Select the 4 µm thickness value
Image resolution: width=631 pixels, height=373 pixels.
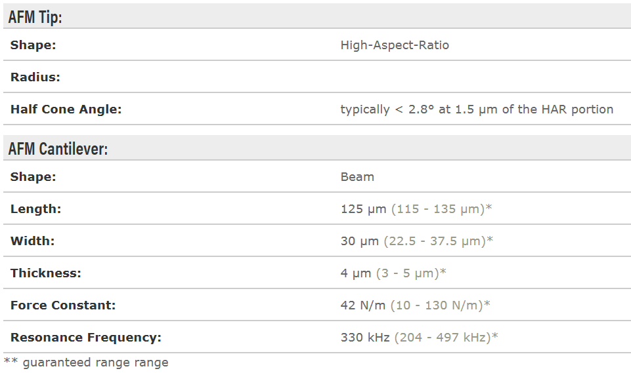pyautogui.click(x=356, y=273)
